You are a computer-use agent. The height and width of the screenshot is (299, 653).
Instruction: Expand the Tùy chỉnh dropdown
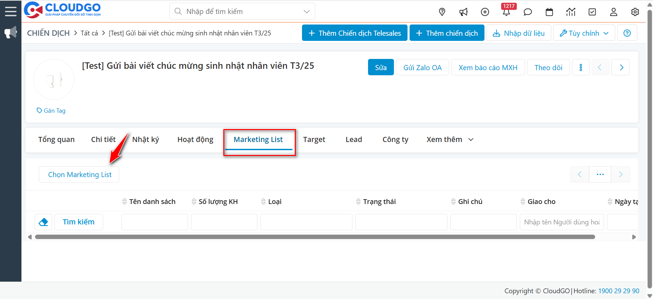click(x=584, y=33)
